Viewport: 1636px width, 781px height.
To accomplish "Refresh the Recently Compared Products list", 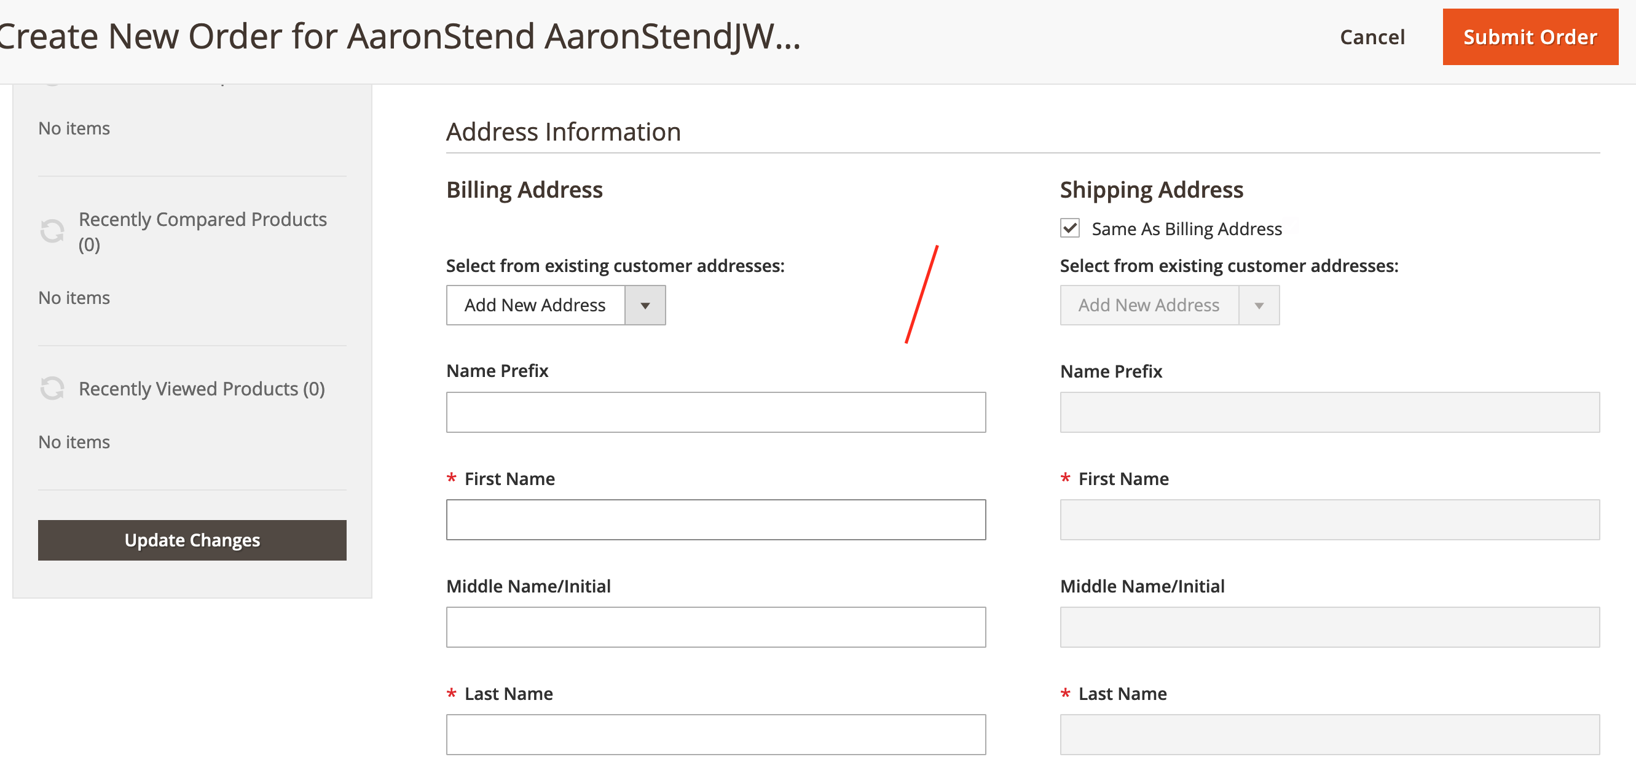I will point(52,231).
